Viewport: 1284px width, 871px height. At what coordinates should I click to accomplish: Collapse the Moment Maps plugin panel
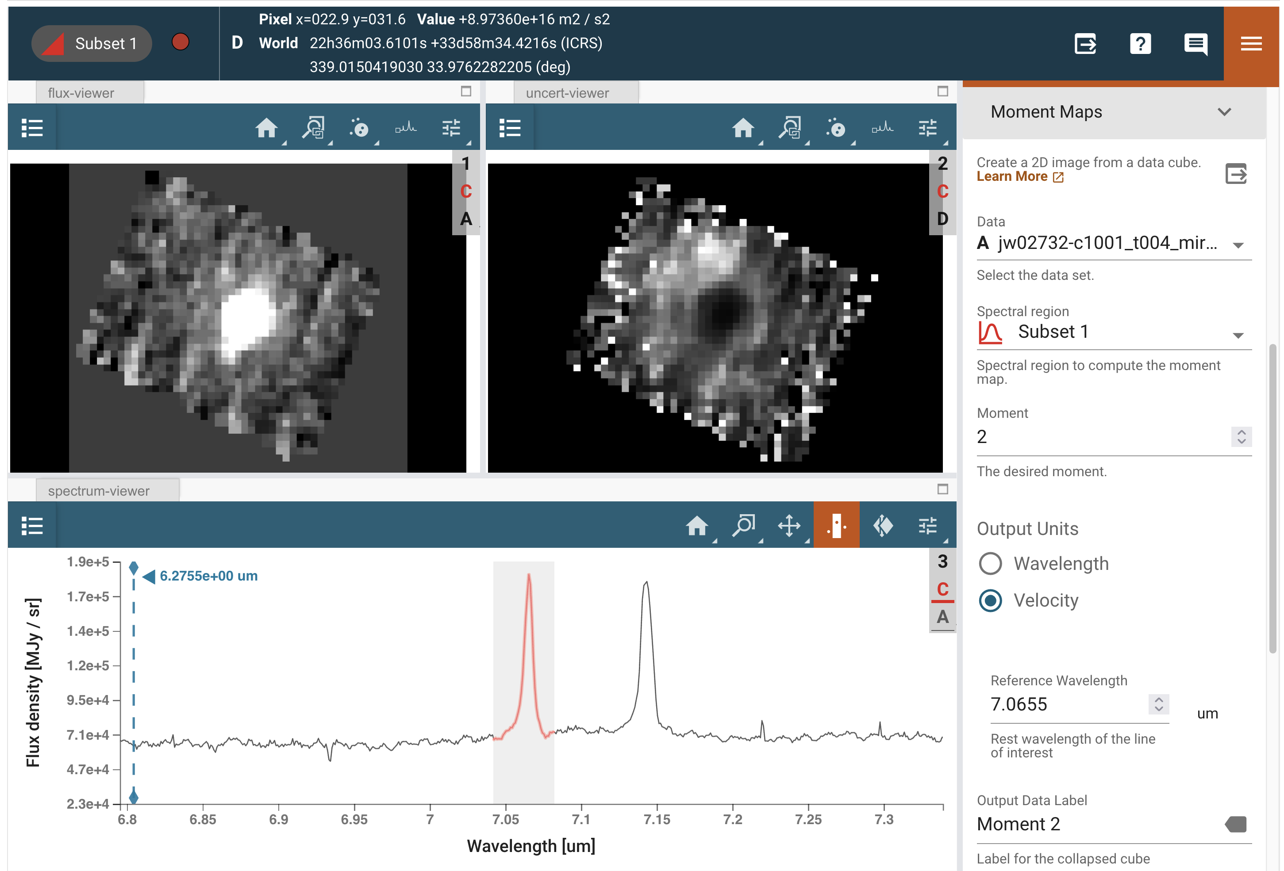pyautogui.click(x=1224, y=112)
